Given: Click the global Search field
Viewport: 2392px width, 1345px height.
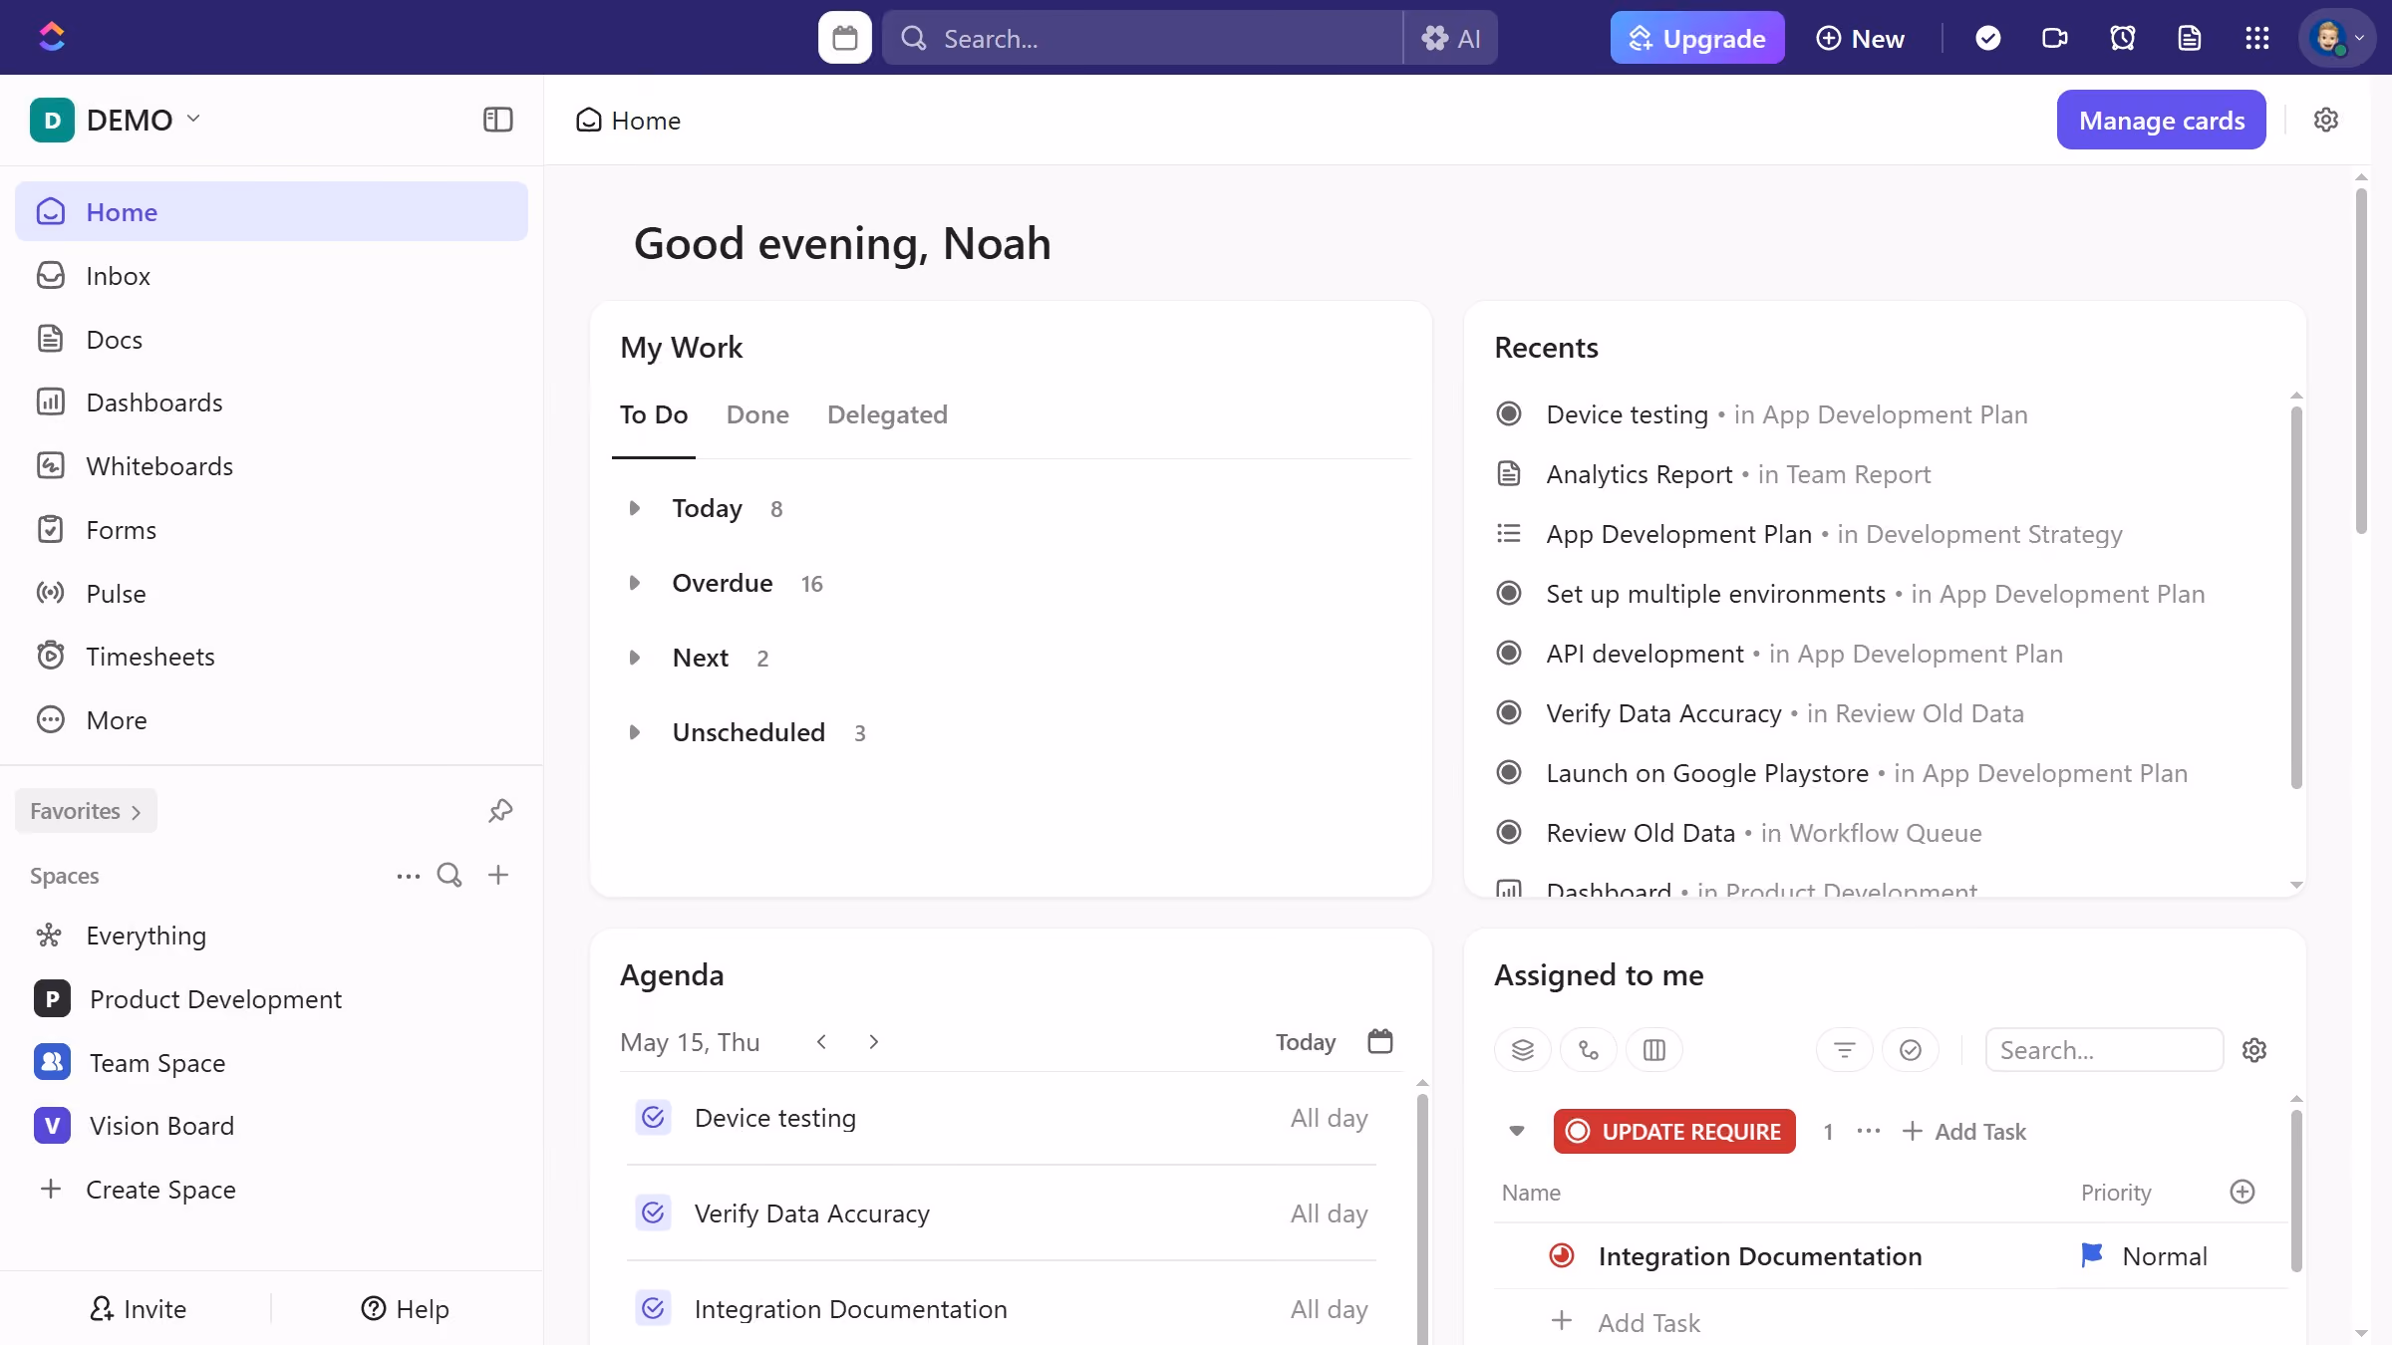Looking at the screenshot, I should pyautogui.click(x=1142, y=38).
